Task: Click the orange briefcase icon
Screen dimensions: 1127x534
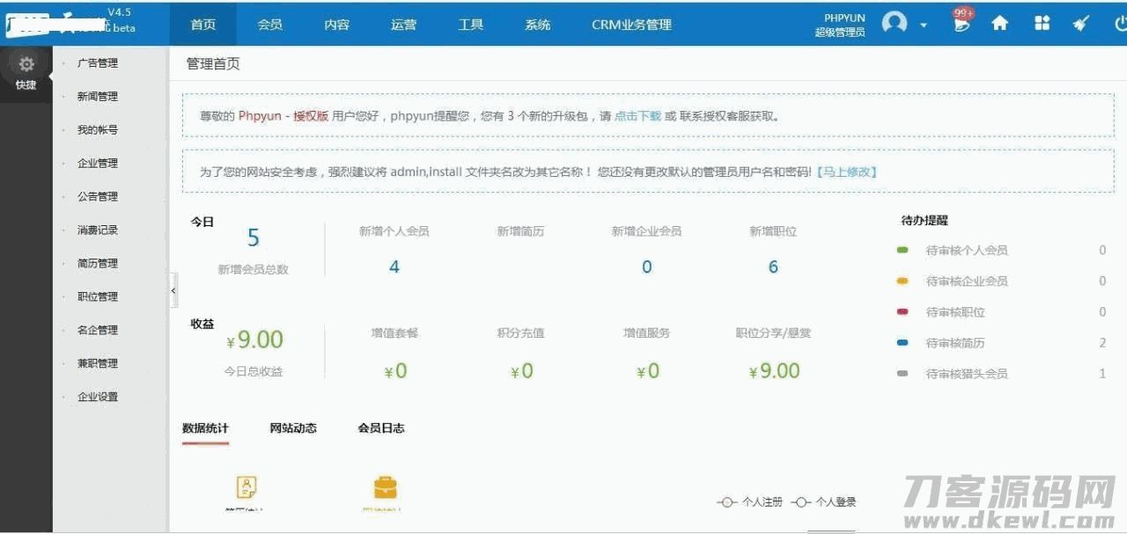Action: click(385, 486)
